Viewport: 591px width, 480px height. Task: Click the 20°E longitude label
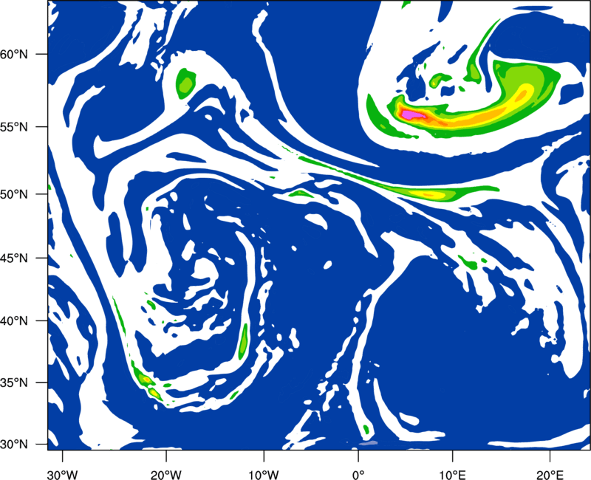click(x=550, y=475)
